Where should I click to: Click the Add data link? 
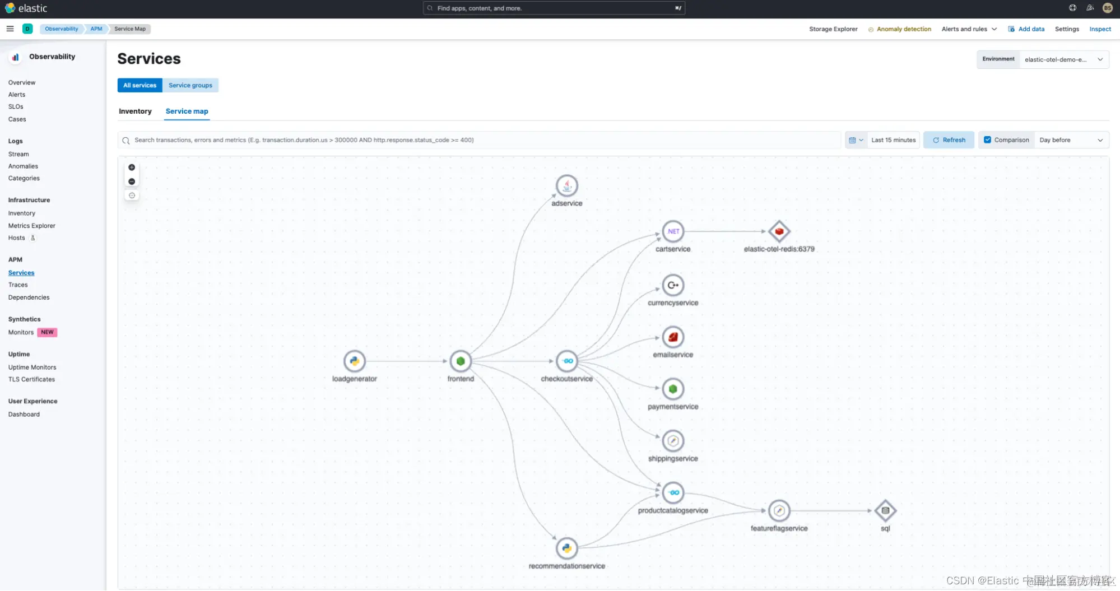pos(1026,29)
